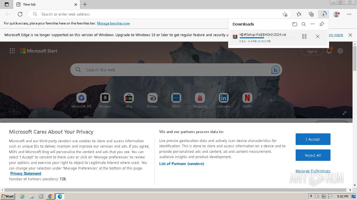The image size is (357, 200).
Task: Close the New tab tab
Action: (76, 4)
